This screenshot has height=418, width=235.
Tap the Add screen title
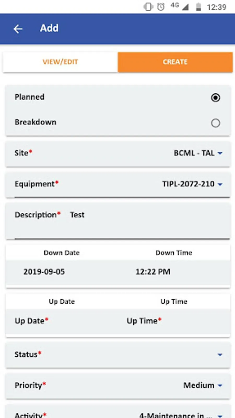(49, 28)
